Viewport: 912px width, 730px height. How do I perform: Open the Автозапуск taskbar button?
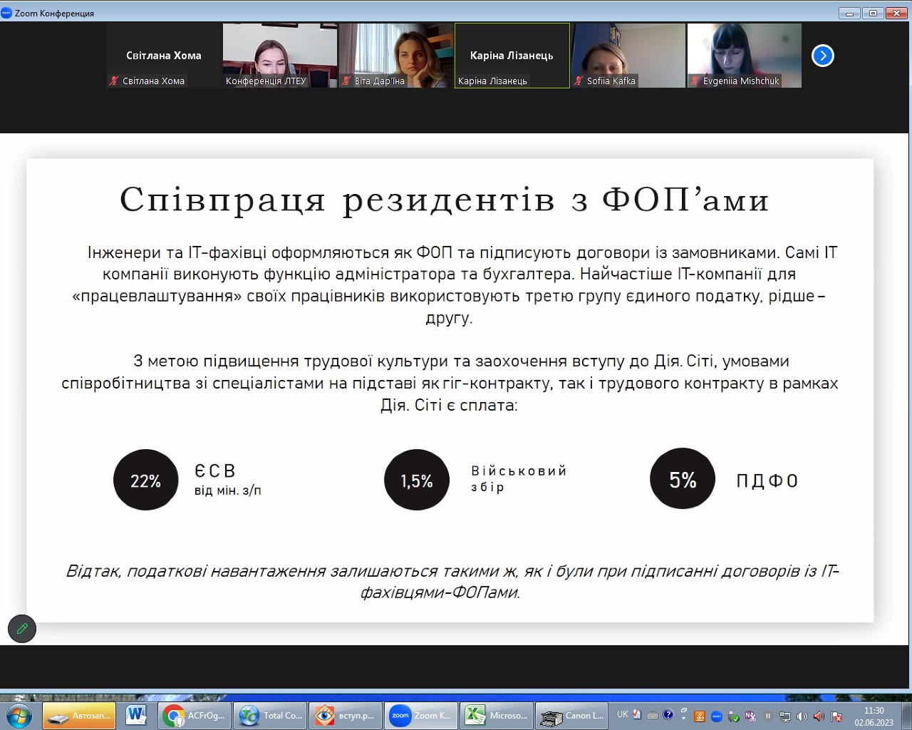78,715
